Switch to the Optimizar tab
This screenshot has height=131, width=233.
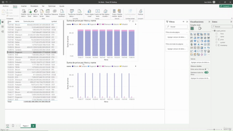52,6
